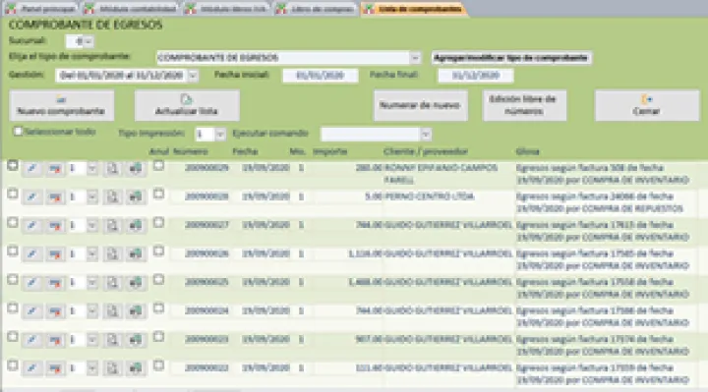
Task: Switch to the Panel principal tab
Action: pyautogui.click(x=41, y=9)
